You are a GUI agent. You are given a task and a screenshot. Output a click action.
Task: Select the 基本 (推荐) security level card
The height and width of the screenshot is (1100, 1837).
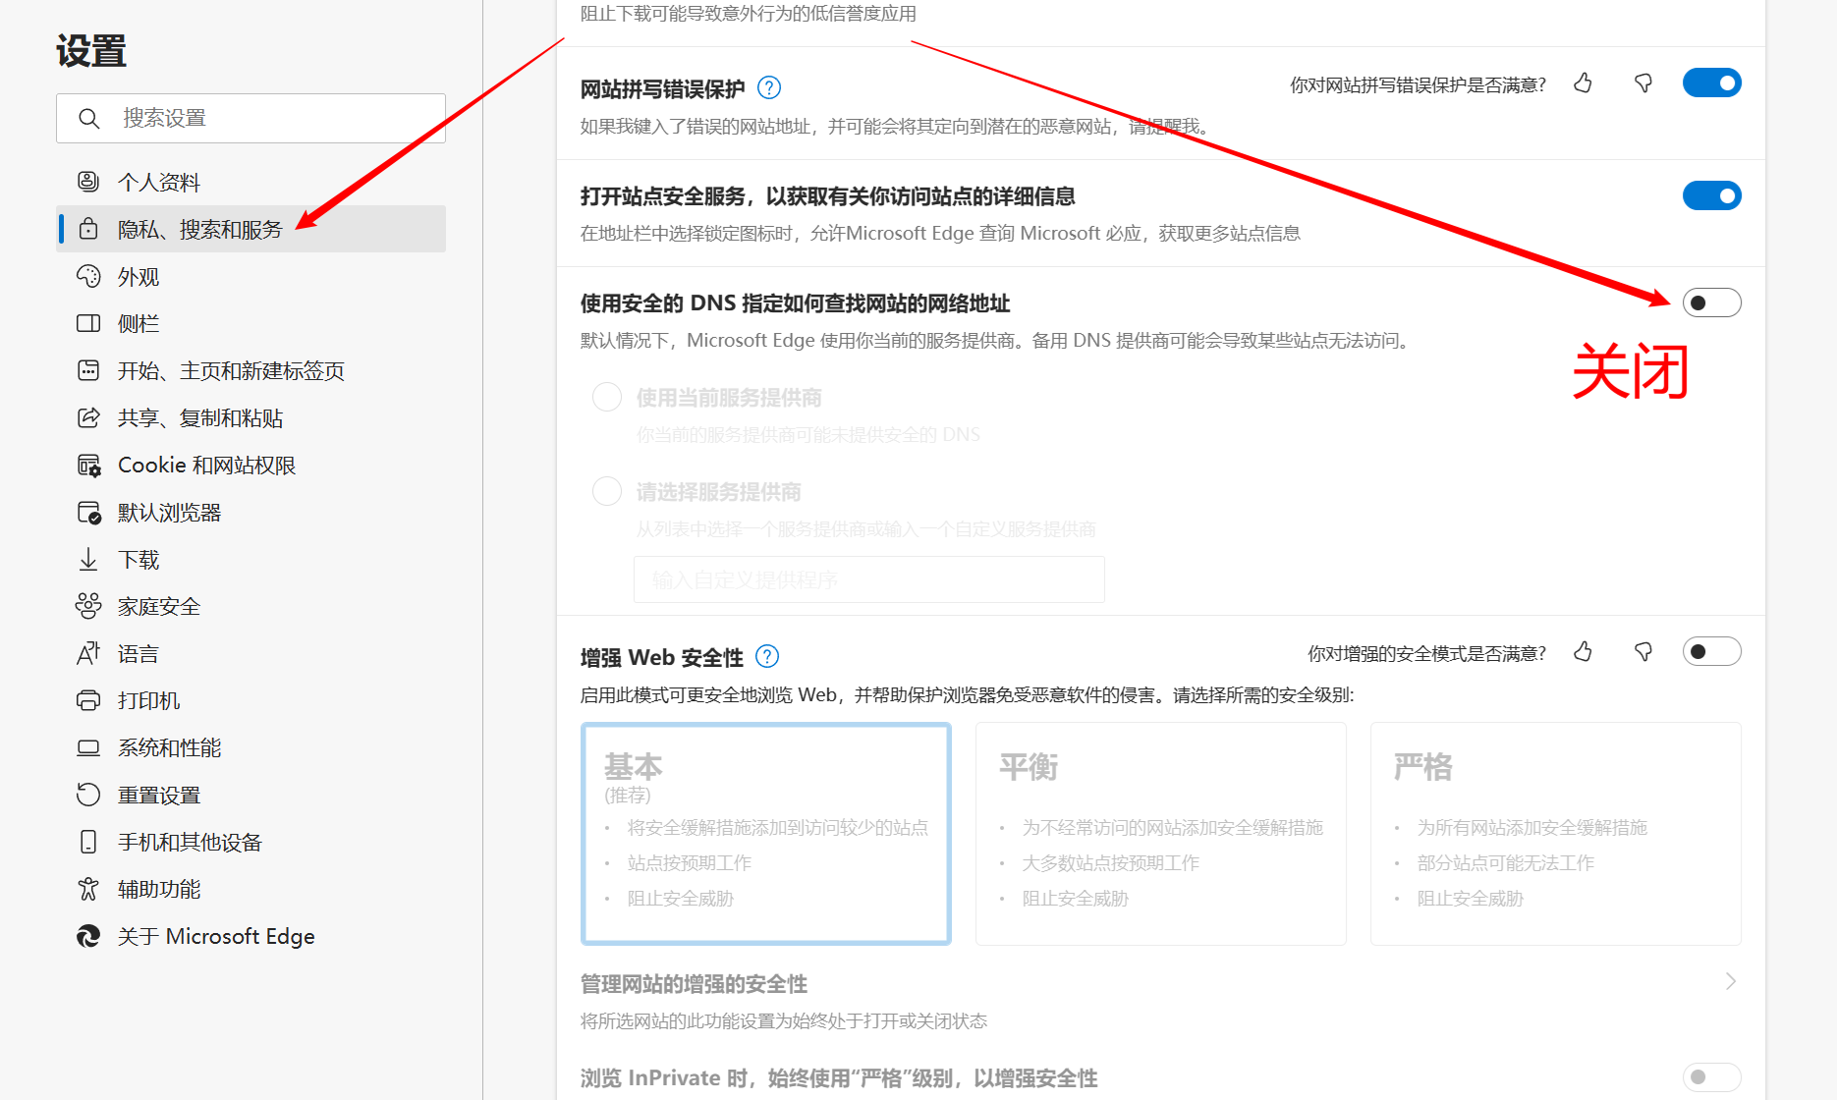coord(765,833)
